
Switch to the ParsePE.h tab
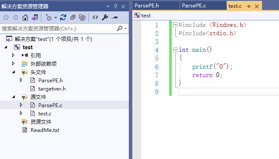[147, 6]
